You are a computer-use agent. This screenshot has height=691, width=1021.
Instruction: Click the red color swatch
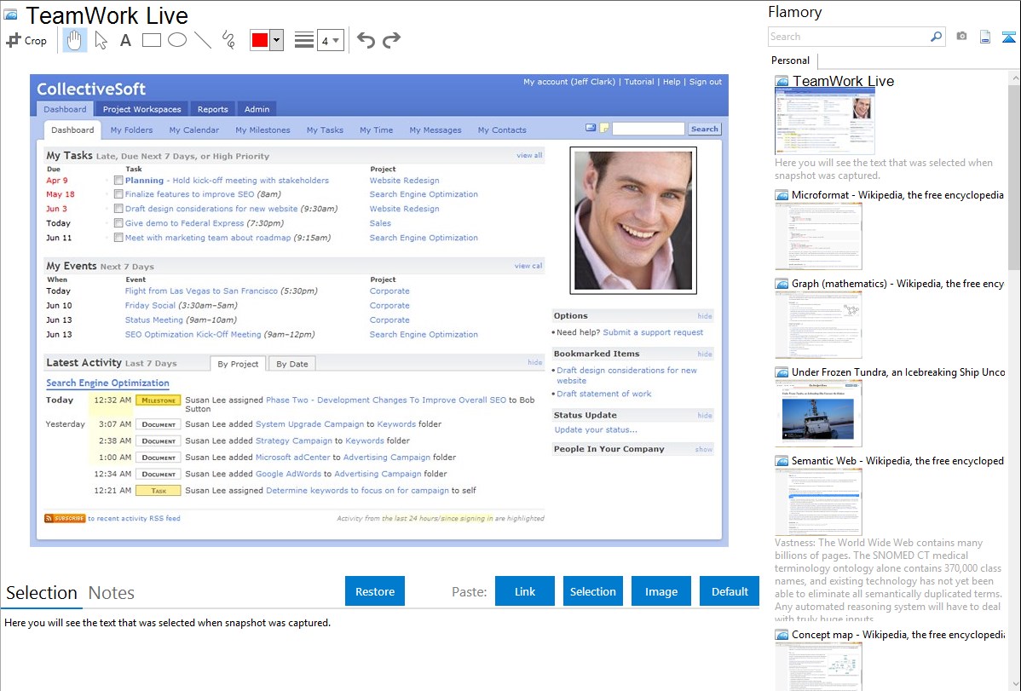coord(260,40)
